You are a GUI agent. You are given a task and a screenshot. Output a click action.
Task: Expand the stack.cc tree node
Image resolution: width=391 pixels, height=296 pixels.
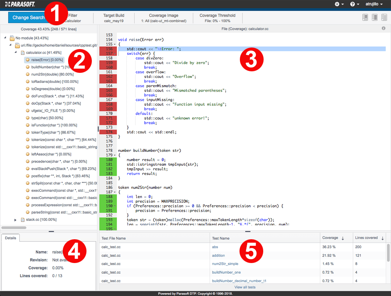click(15, 220)
